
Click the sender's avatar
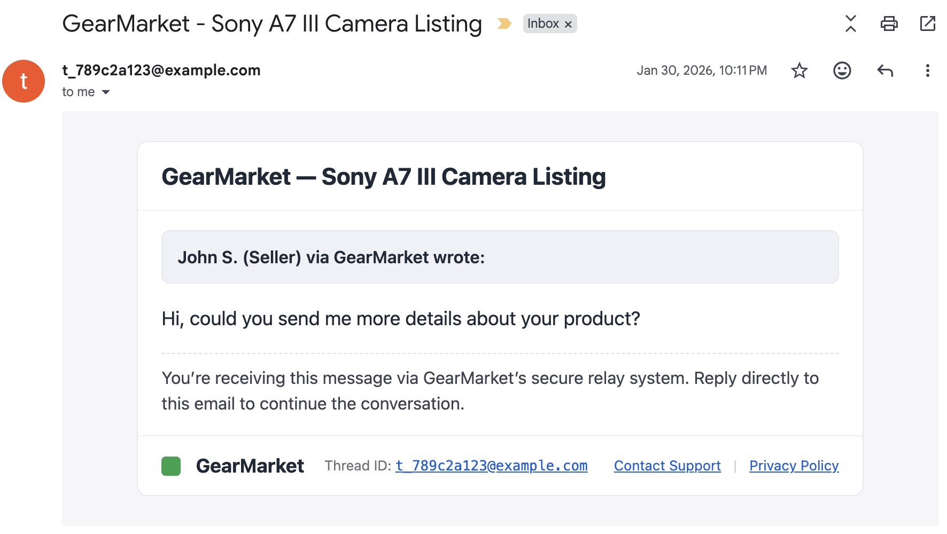24,81
